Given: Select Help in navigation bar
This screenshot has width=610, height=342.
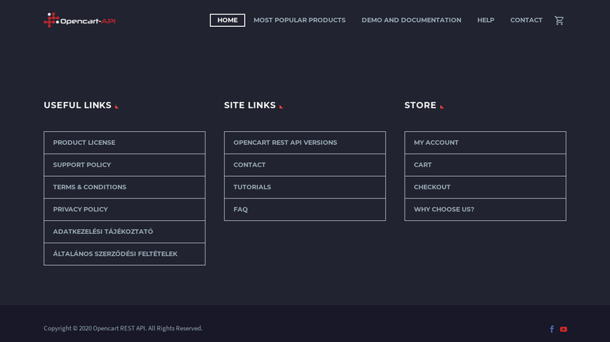Looking at the screenshot, I should pos(486,20).
